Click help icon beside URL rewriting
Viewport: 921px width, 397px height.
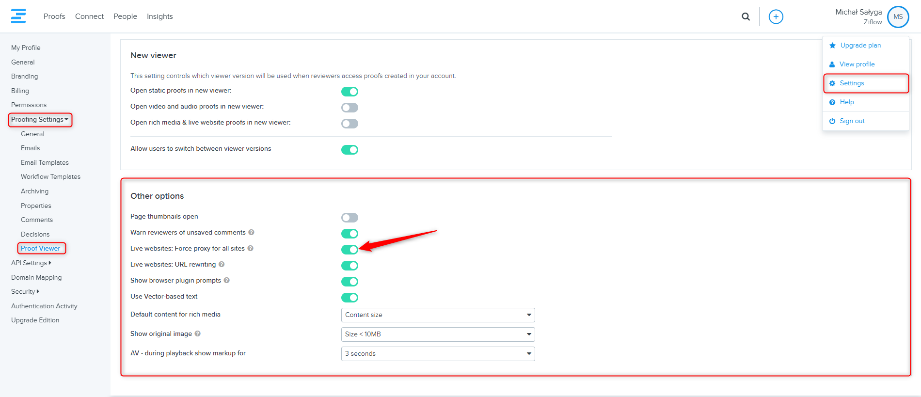(222, 264)
